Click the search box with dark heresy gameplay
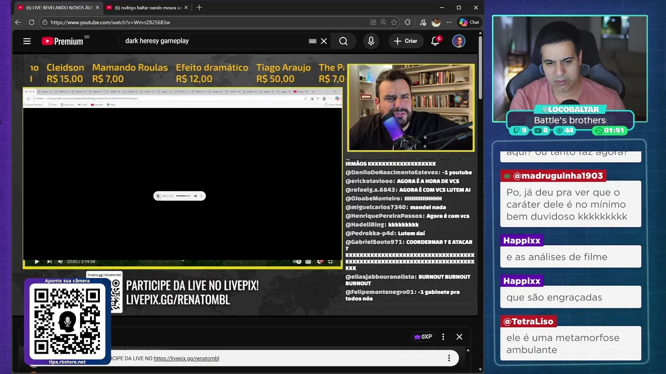 213,41
